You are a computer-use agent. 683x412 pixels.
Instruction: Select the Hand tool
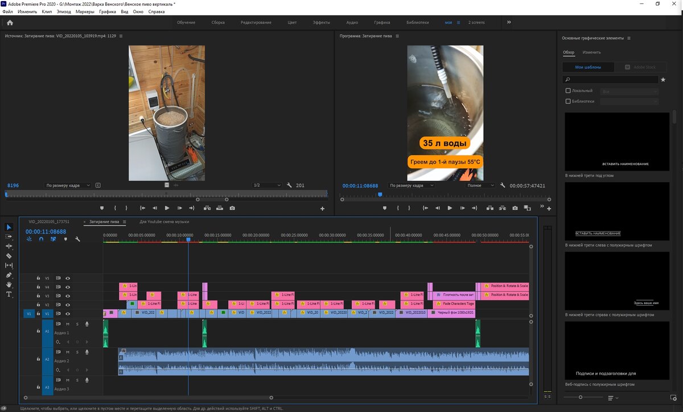pos(9,284)
